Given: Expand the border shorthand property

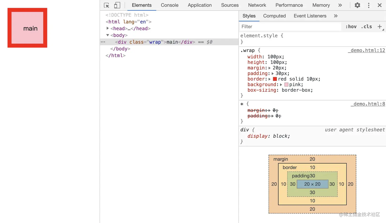Looking at the screenshot, I should pyautogui.click(x=270, y=79).
